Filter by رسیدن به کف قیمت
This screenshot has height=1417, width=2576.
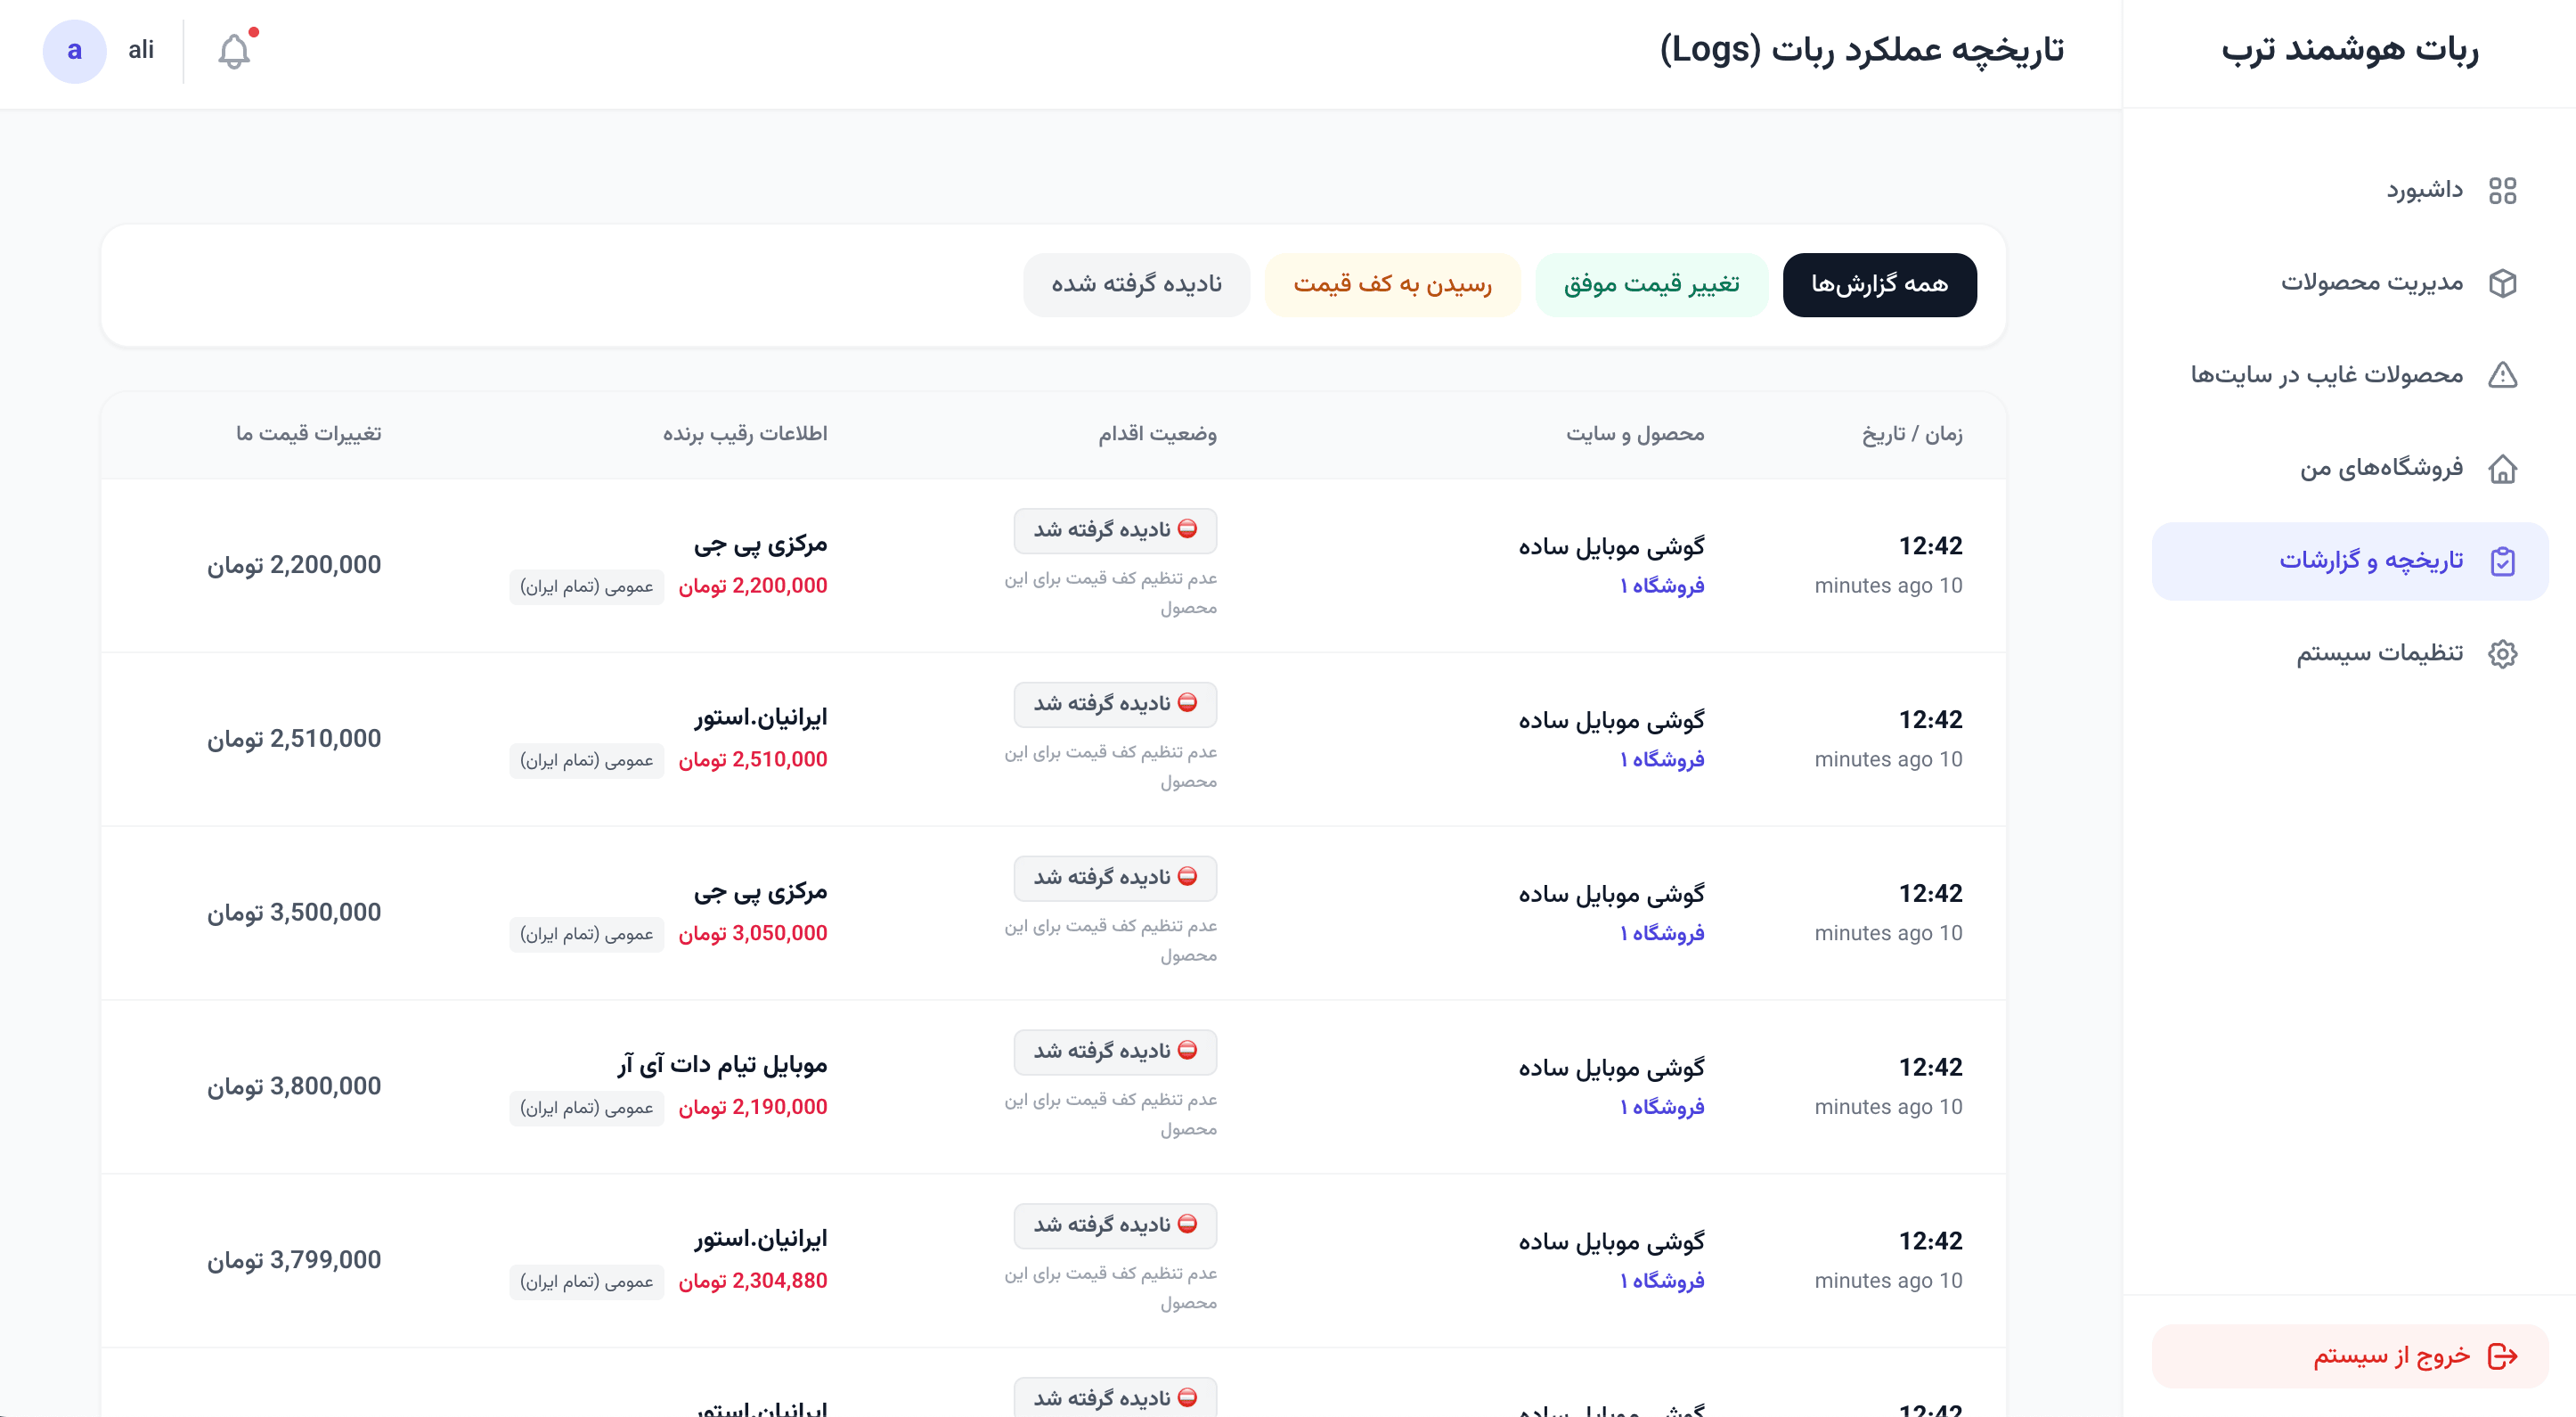click(x=1392, y=285)
